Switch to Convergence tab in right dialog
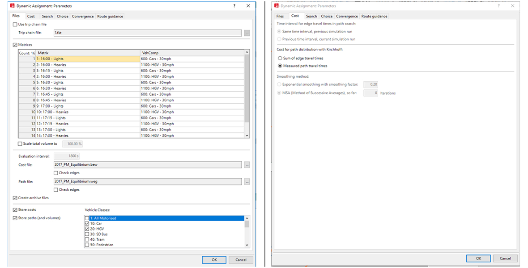This screenshot has height=268, width=528. (347, 16)
